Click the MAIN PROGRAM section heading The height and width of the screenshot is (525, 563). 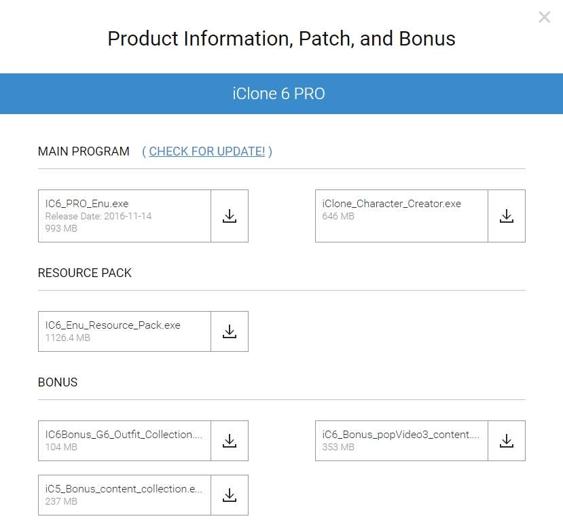coord(84,151)
